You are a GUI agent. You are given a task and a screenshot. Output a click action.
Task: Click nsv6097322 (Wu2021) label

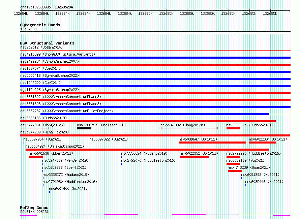[109, 139]
